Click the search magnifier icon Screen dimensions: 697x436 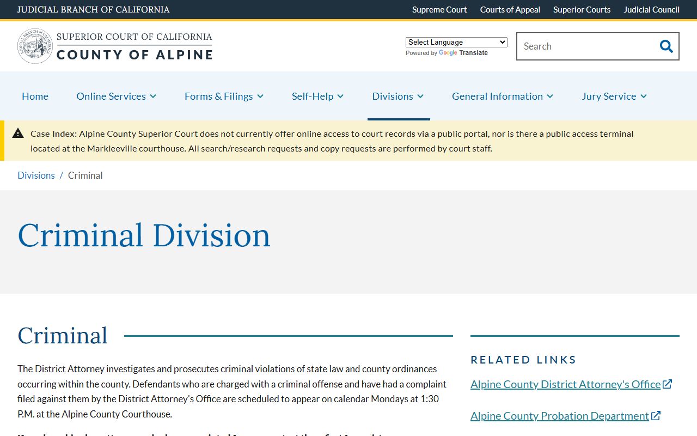click(x=666, y=46)
